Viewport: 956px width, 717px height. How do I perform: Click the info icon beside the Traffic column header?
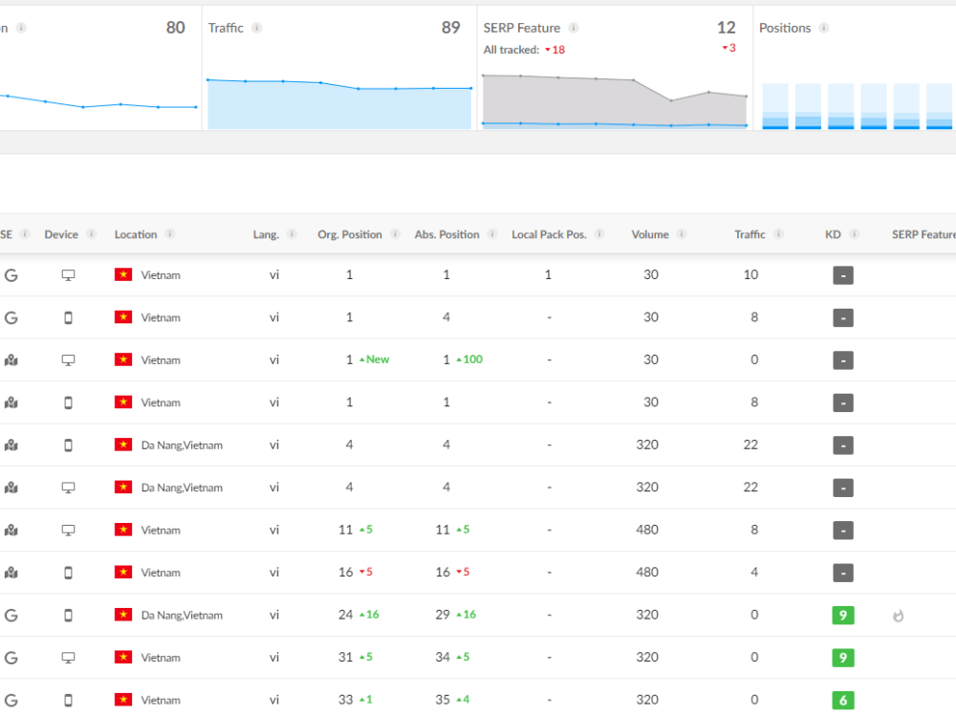click(x=778, y=234)
